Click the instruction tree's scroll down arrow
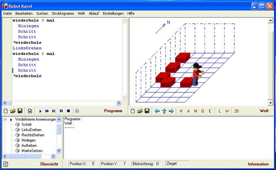Image resolution: width=276 pixels, height=170 pixels. (x=59, y=151)
